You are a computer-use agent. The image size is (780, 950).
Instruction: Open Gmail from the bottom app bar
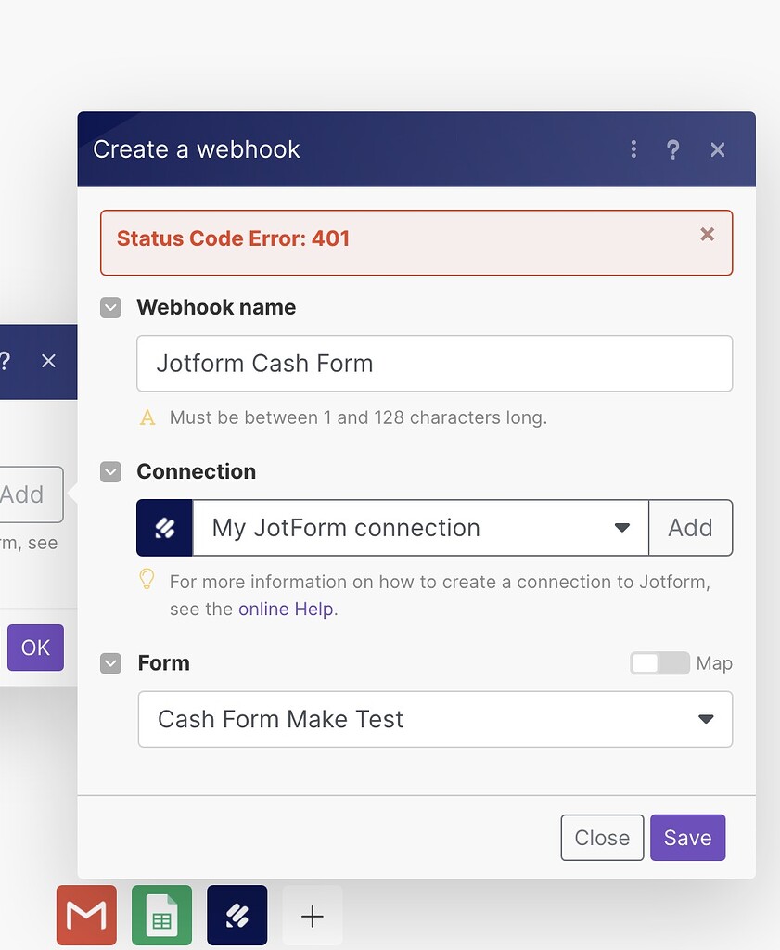click(85, 915)
